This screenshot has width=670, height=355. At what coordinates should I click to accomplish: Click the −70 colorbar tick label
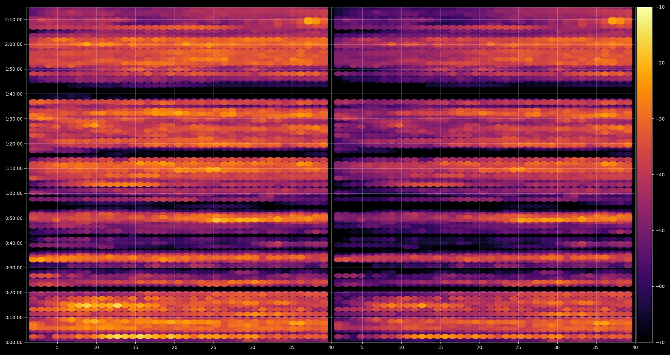pyautogui.click(x=660, y=342)
